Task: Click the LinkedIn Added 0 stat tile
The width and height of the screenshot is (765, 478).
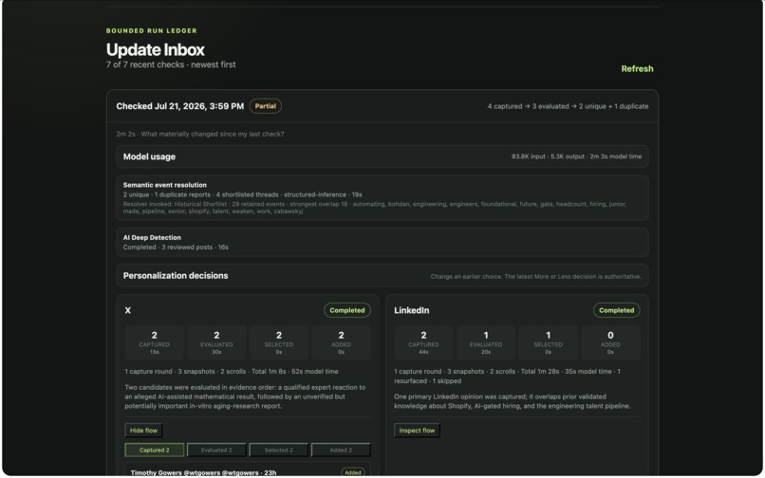Action: coord(610,342)
